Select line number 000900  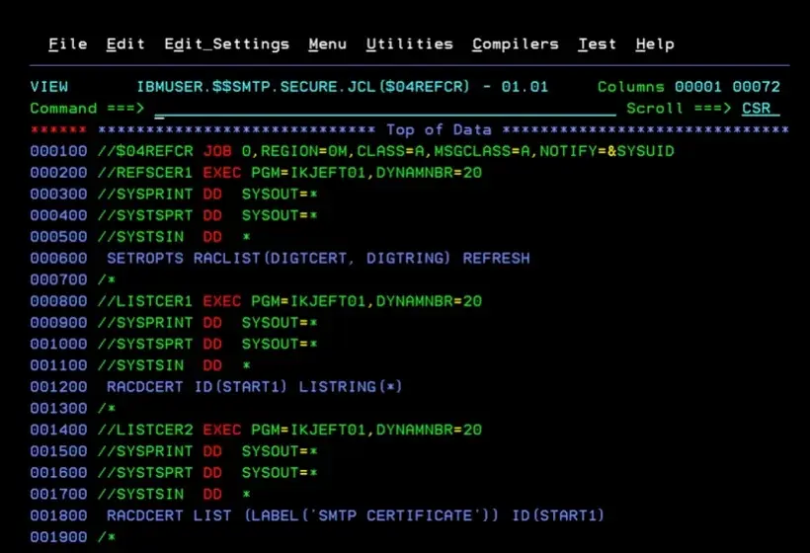tap(58, 323)
